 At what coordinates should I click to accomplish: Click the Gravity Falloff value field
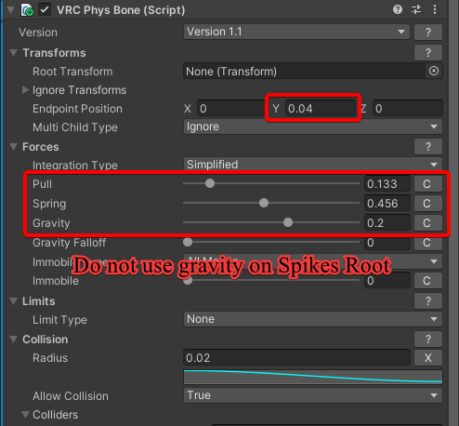387,243
